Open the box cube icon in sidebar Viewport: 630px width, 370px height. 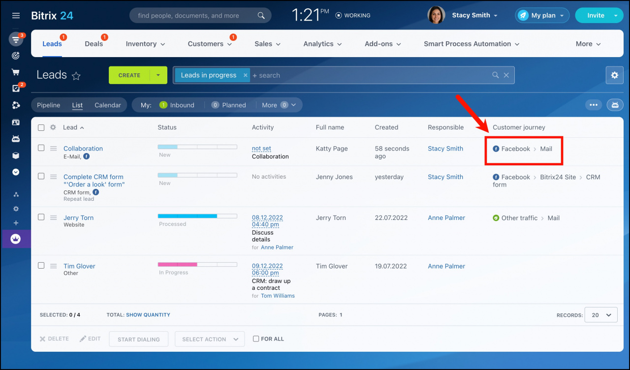click(x=16, y=155)
